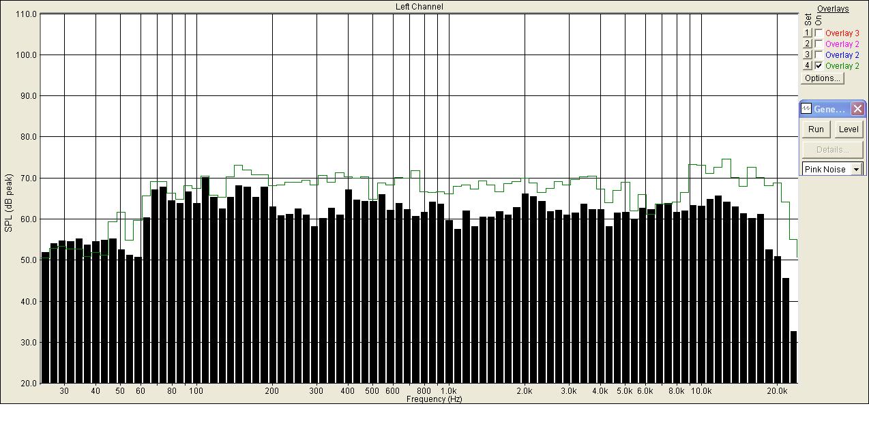Click the Left Channel chart title
Viewport: 869px width, 434px height.
(419, 7)
